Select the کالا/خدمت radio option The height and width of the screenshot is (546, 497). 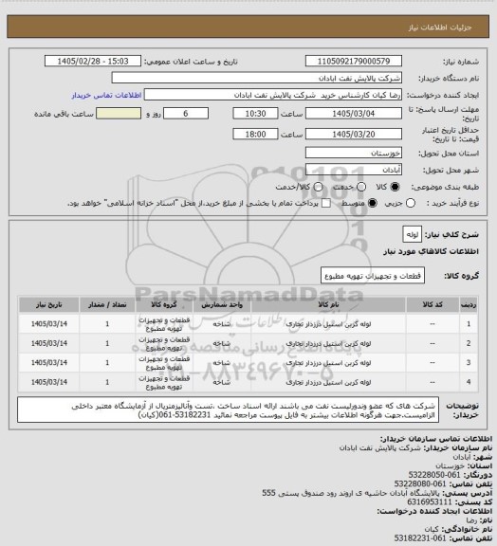pyautogui.click(x=318, y=187)
